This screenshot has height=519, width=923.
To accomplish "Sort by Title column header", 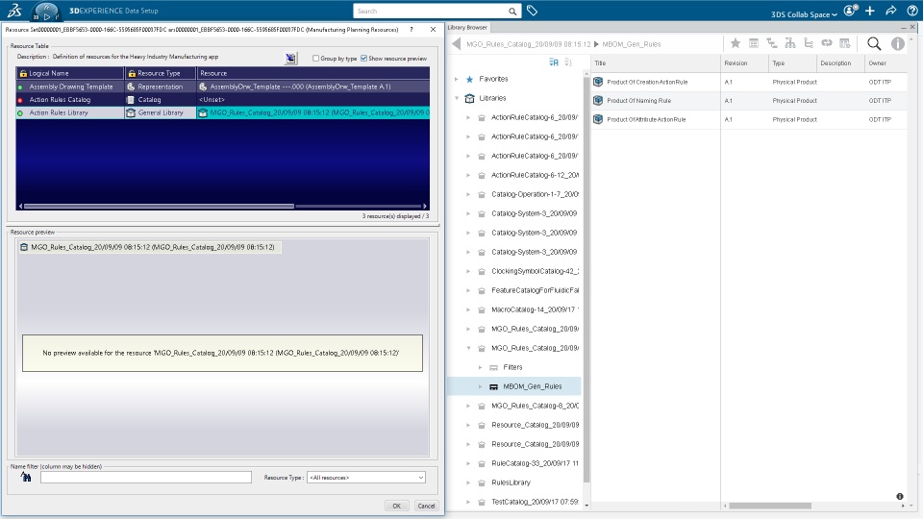I will [656, 63].
